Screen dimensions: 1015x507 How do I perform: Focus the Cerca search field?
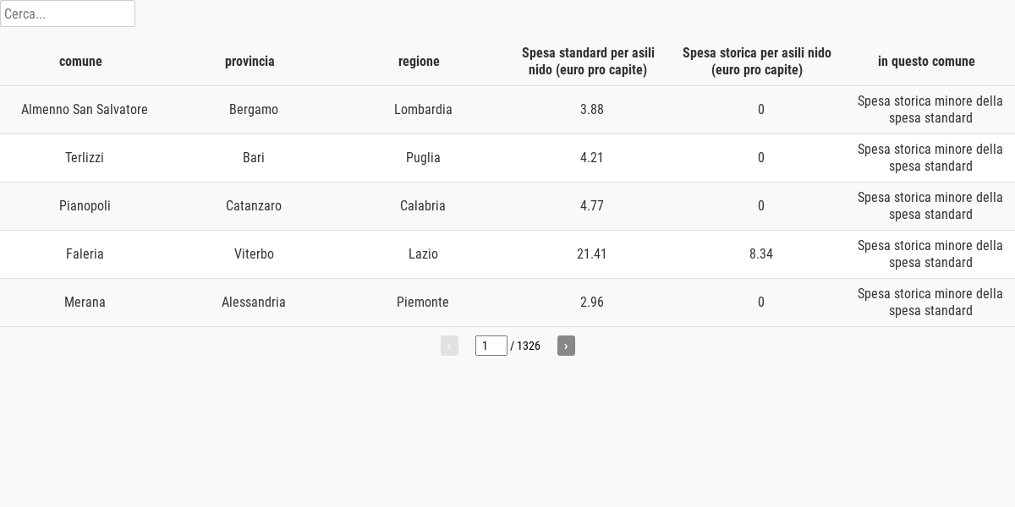coord(68,14)
